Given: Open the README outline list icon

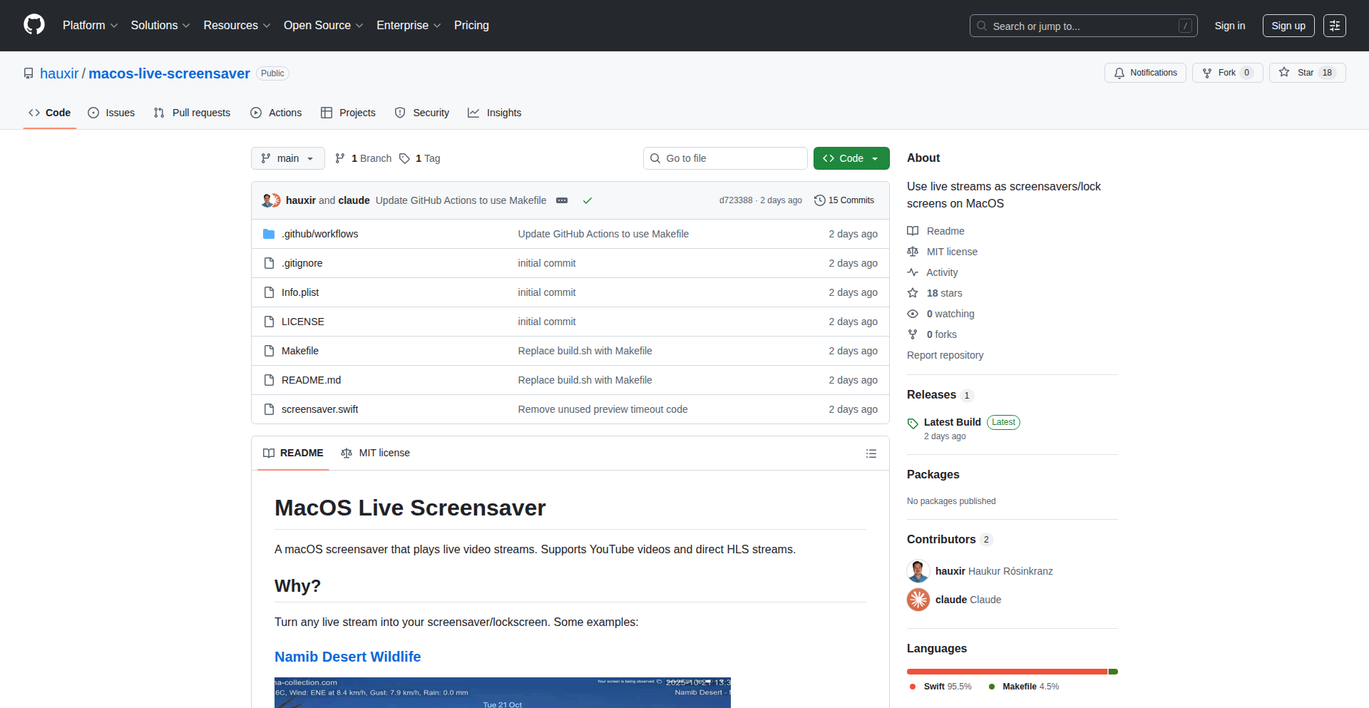Looking at the screenshot, I should pos(871,453).
